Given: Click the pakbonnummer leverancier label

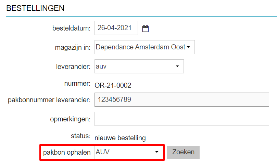Looking at the screenshot, I should [49, 100].
